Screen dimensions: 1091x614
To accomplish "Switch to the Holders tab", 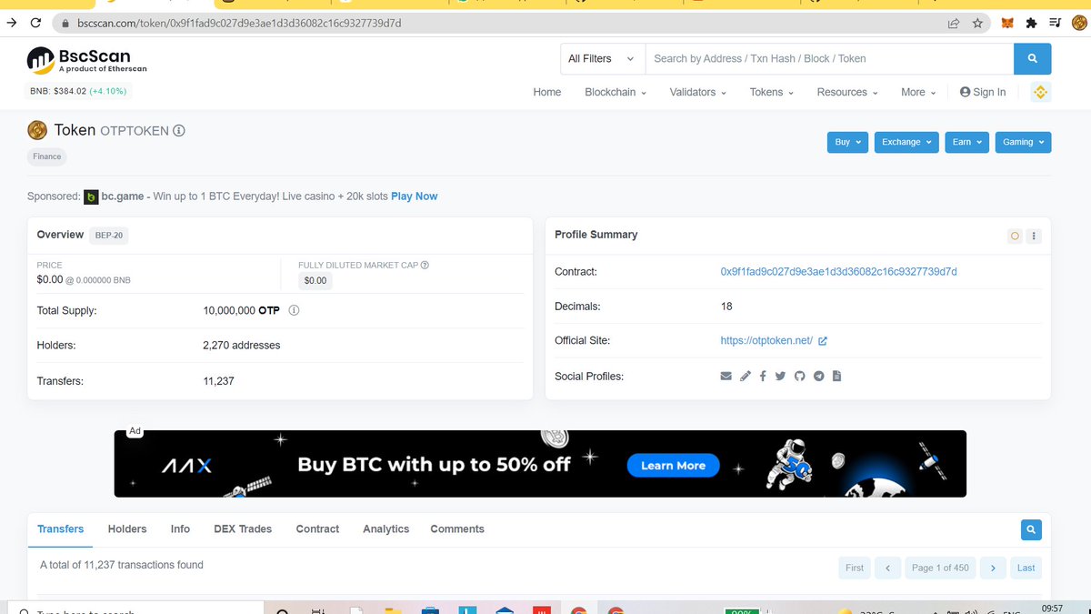I will 126,528.
